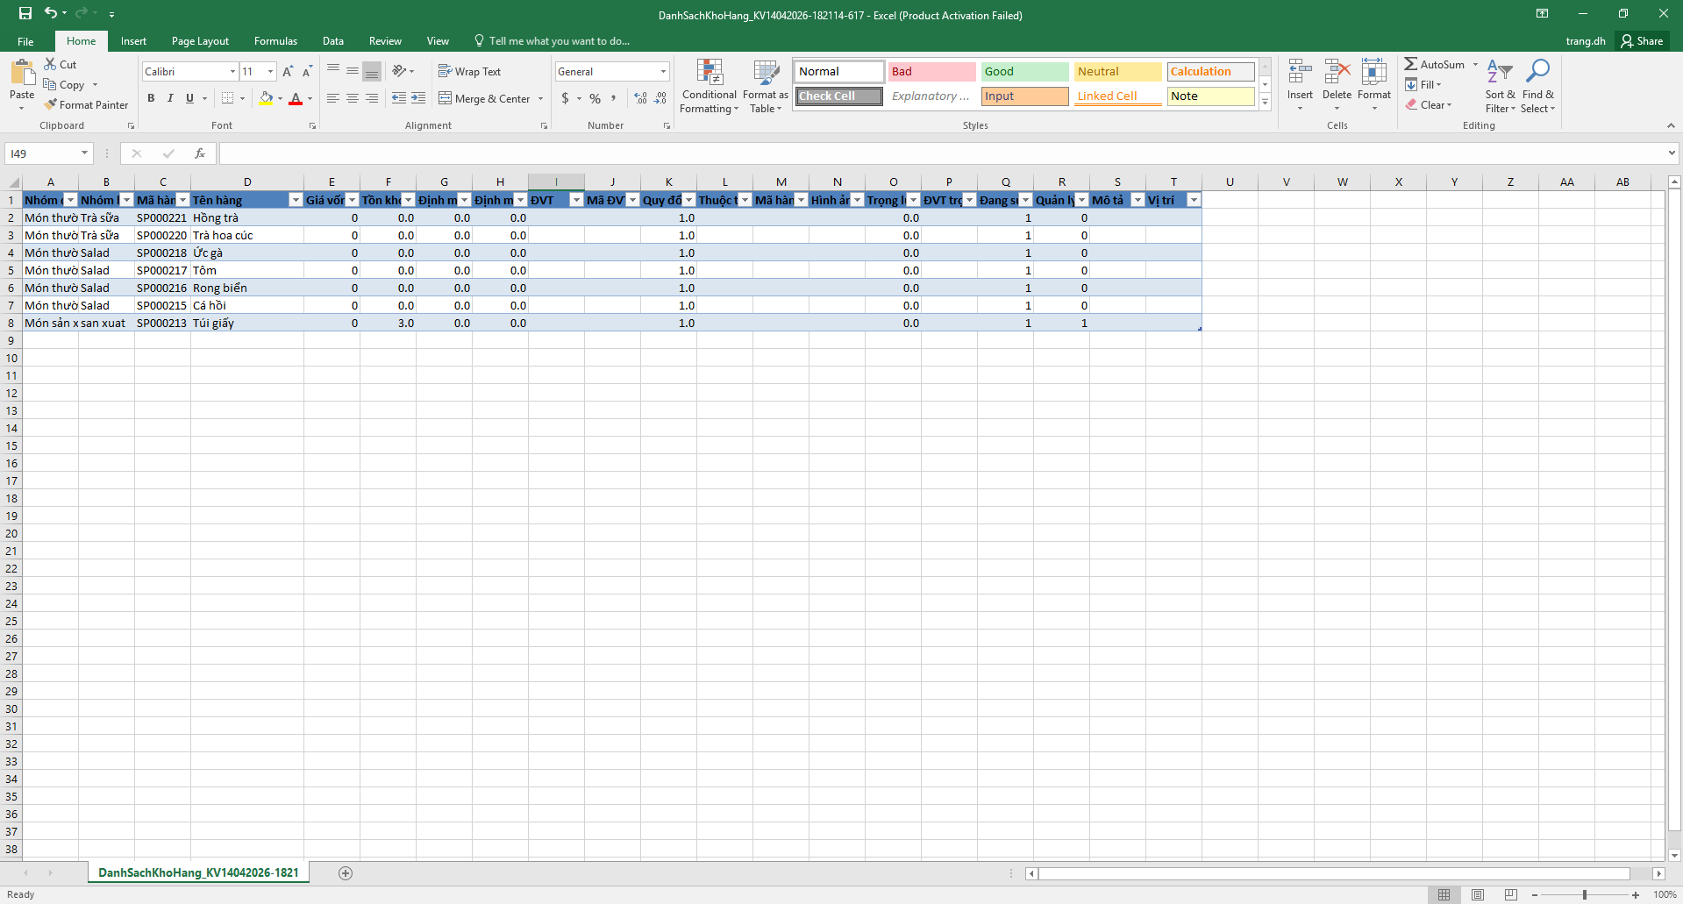The height and width of the screenshot is (904, 1683).
Task: Increase decimal places
Action: click(x=641, y=98)
